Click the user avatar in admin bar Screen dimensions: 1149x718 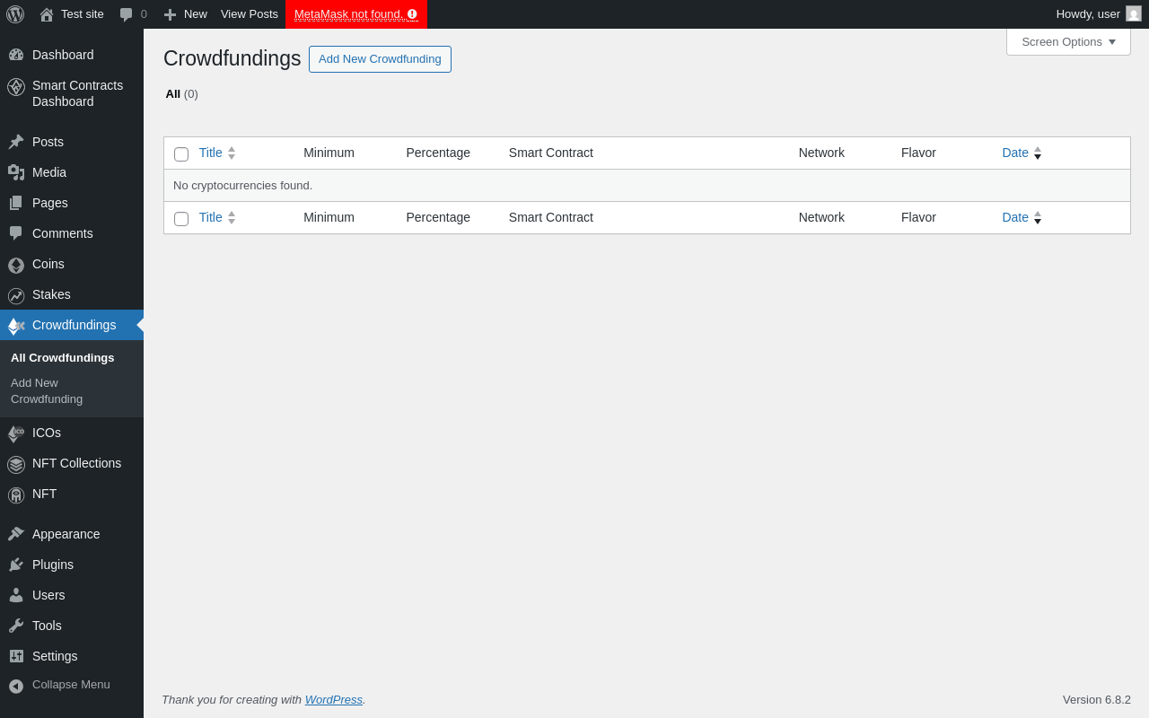click(1134, 13)
